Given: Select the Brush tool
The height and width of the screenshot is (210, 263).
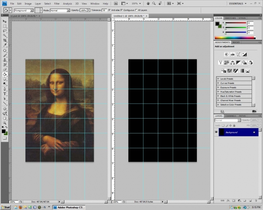Looking at the screenshot, I should (4, 55).
